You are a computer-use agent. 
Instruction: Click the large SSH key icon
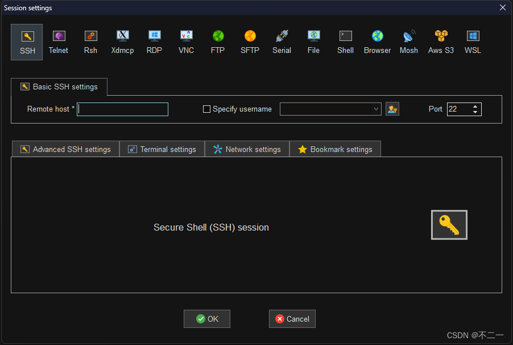[449, 224]
